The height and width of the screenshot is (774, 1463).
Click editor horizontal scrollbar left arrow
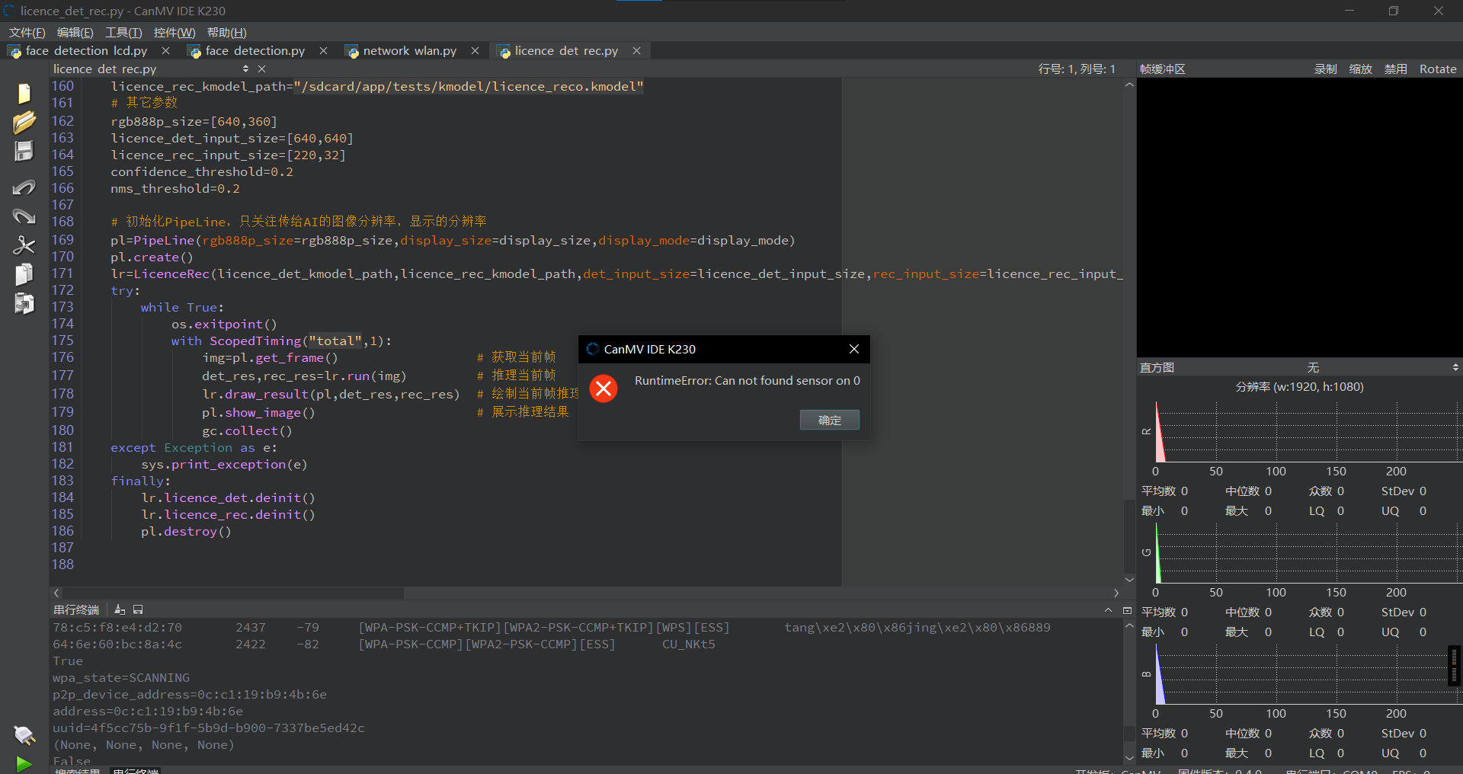coord(56,593)
